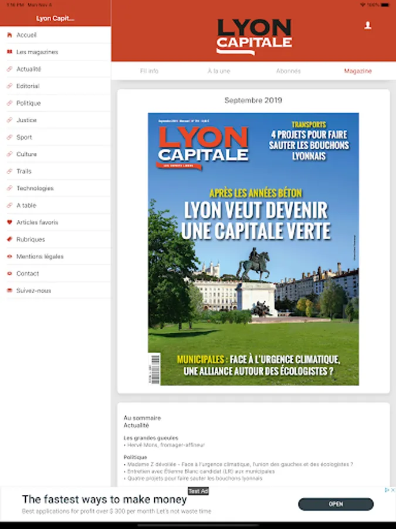Image resolution: width=396 pixels, height=529 pixels.
Task: Go to the Editorial section
Action: point(55,86)
